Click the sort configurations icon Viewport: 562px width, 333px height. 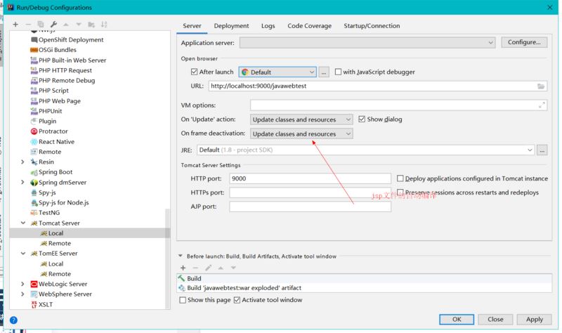105,25
